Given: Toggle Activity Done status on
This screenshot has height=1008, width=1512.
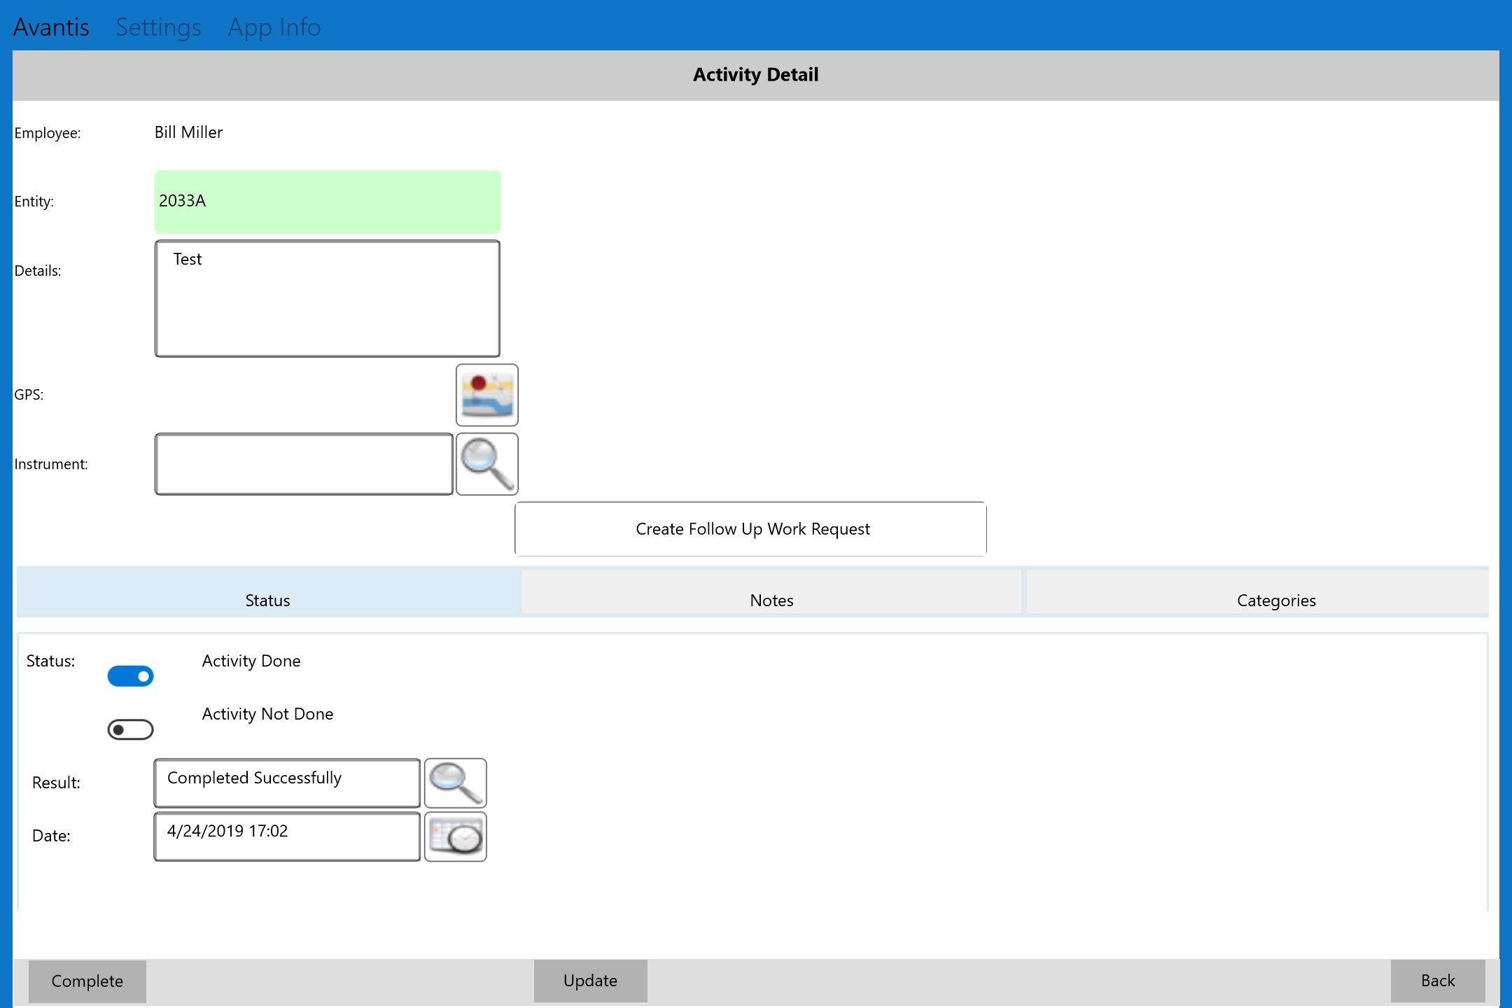Looking at the screenshot, I should [130, 674].
